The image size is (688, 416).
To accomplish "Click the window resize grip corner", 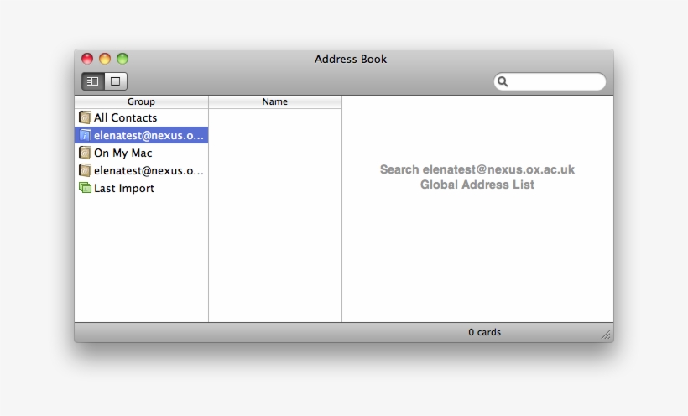I will (x=605, y=335).
